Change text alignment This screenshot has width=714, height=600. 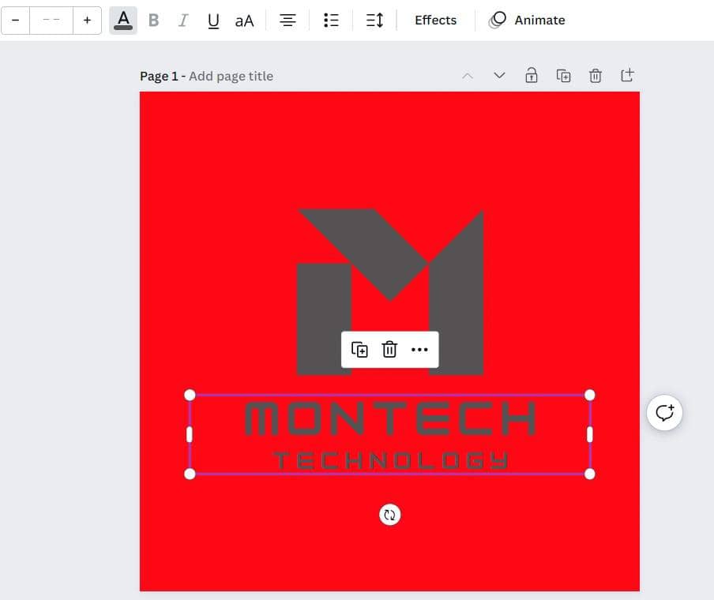(287, 21)
